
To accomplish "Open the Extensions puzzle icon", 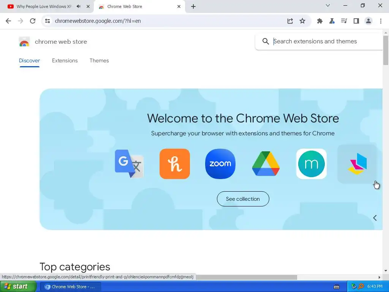I will (320, 21).
